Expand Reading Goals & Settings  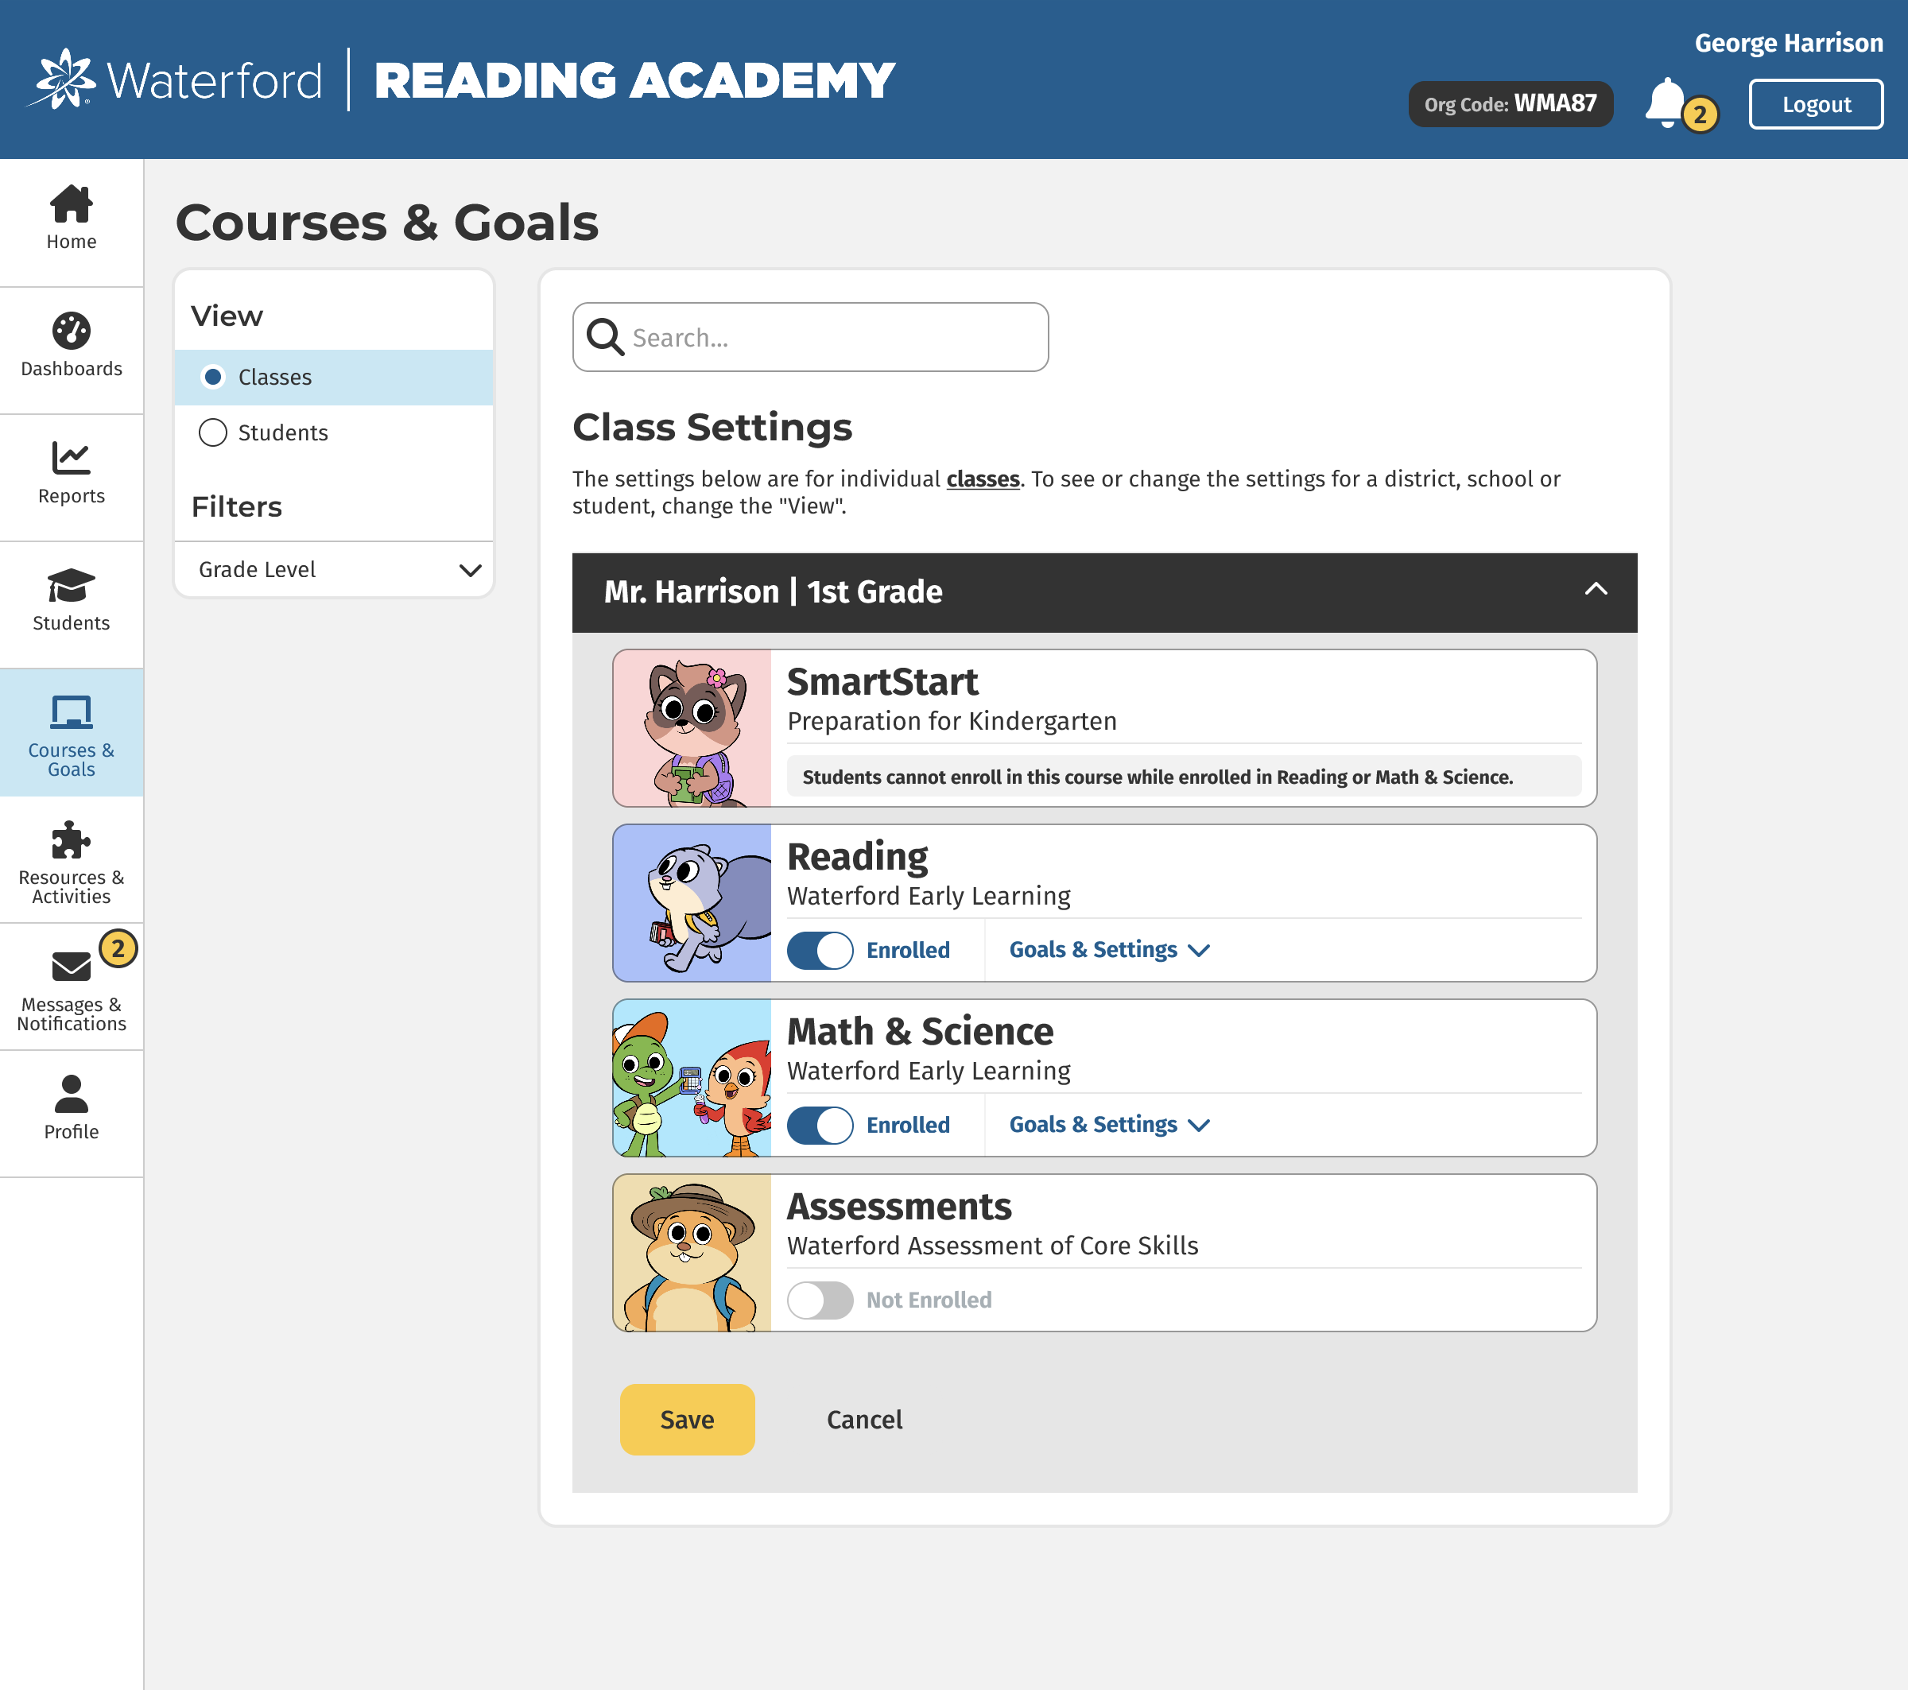pyautogui.click(x=1109, y=950)
